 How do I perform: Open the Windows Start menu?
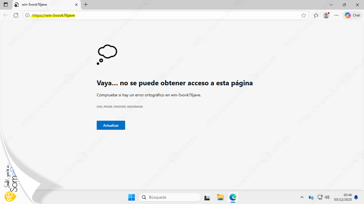point(131,197)
